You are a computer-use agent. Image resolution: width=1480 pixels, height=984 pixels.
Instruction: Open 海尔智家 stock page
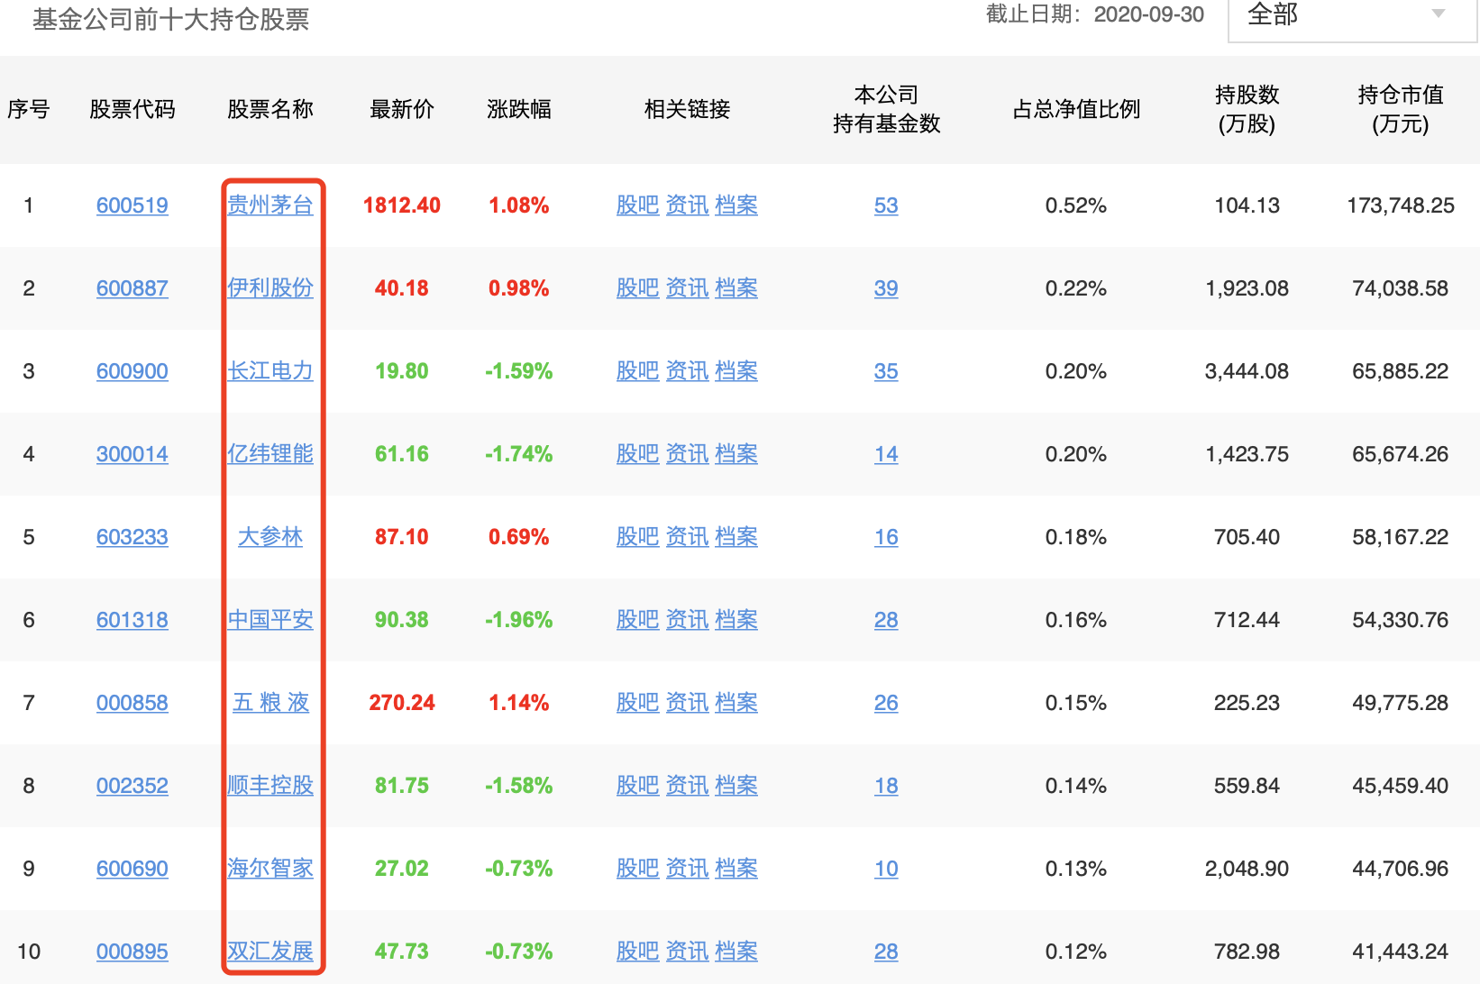270,869
